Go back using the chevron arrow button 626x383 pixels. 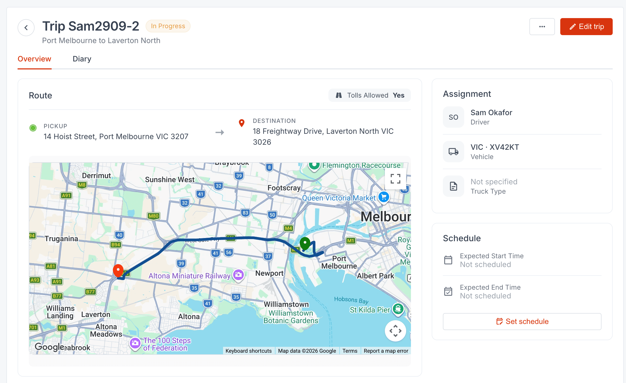coord(26,27)
